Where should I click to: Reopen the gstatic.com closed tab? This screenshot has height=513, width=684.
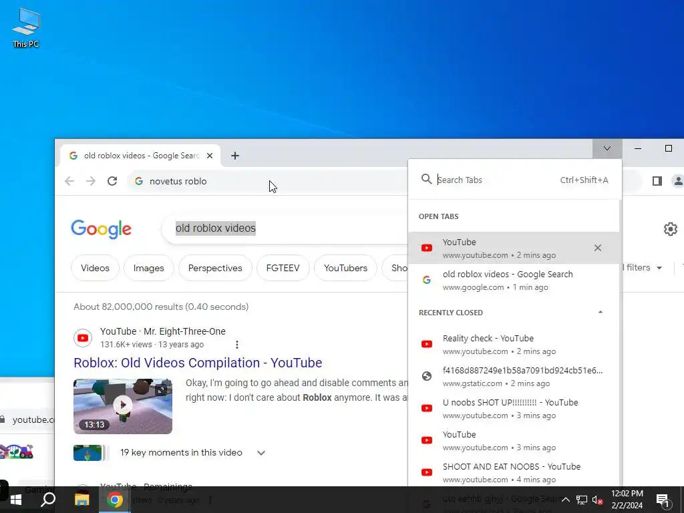coord(514,377)
